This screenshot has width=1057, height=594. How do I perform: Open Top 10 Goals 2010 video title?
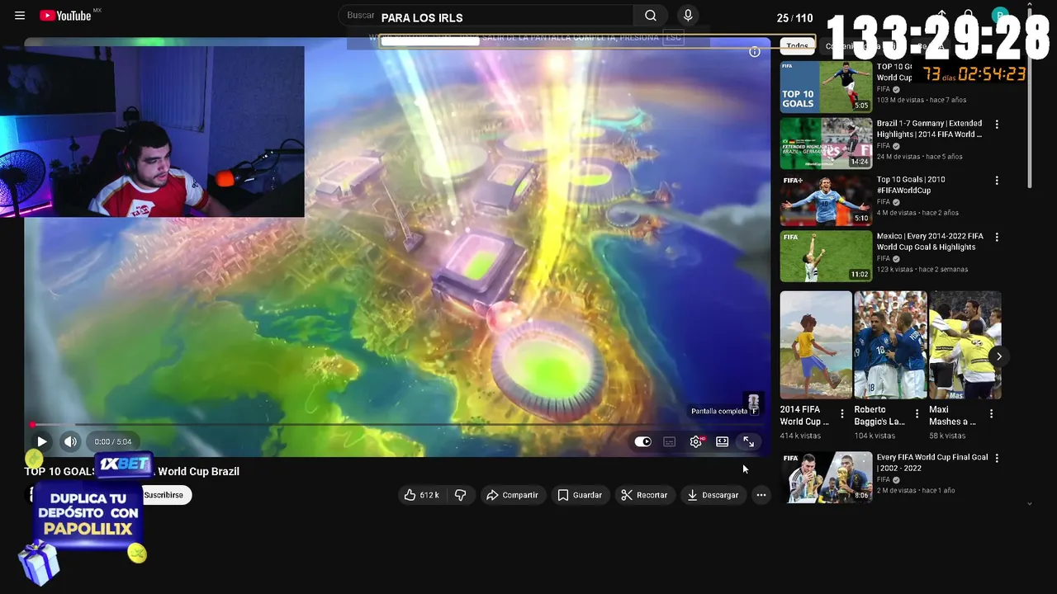tap(911, 185)
